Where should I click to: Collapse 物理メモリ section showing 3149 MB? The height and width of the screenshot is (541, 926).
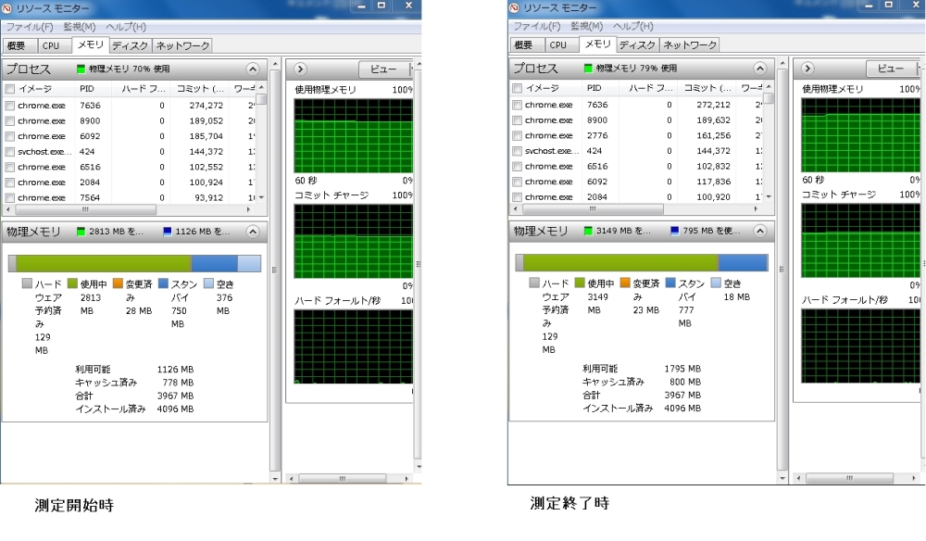(760, 232)
